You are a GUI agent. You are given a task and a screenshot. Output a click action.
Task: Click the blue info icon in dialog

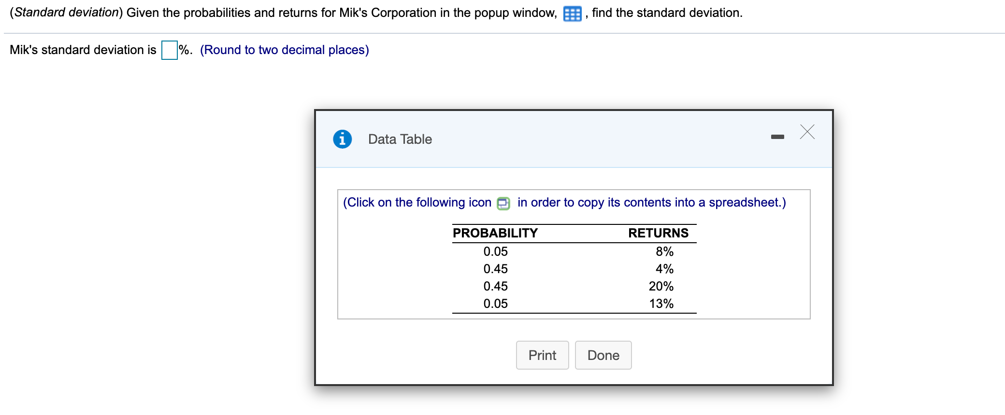pyautogui.click(x=342, y=139)
